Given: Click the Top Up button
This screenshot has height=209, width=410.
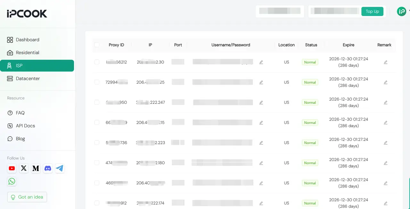Looking at the screenshot, I should (372, 11).
